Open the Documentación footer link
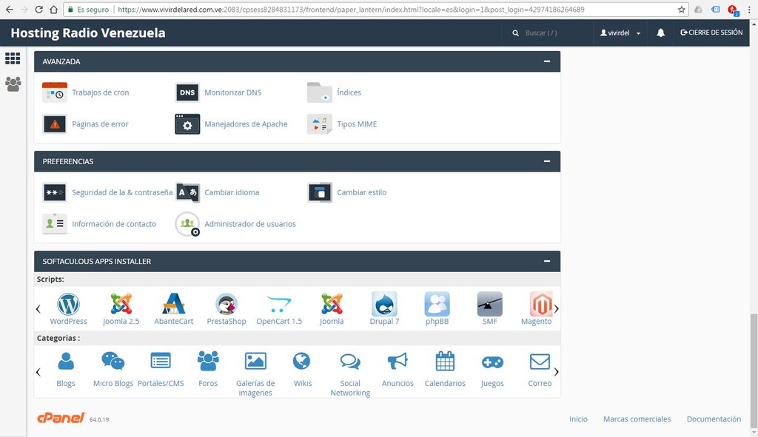 (714, 419)
